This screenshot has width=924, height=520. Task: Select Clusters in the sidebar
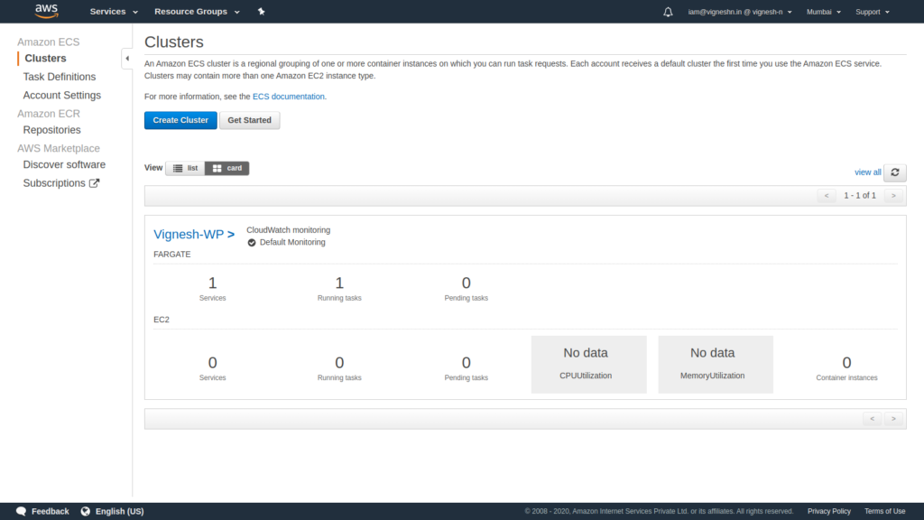click(x=45, y=59)
